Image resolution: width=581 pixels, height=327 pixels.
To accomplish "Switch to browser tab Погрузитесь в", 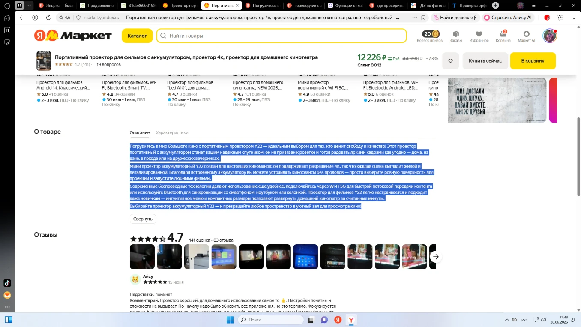I will pyautogui.click(x=262, y=6).
